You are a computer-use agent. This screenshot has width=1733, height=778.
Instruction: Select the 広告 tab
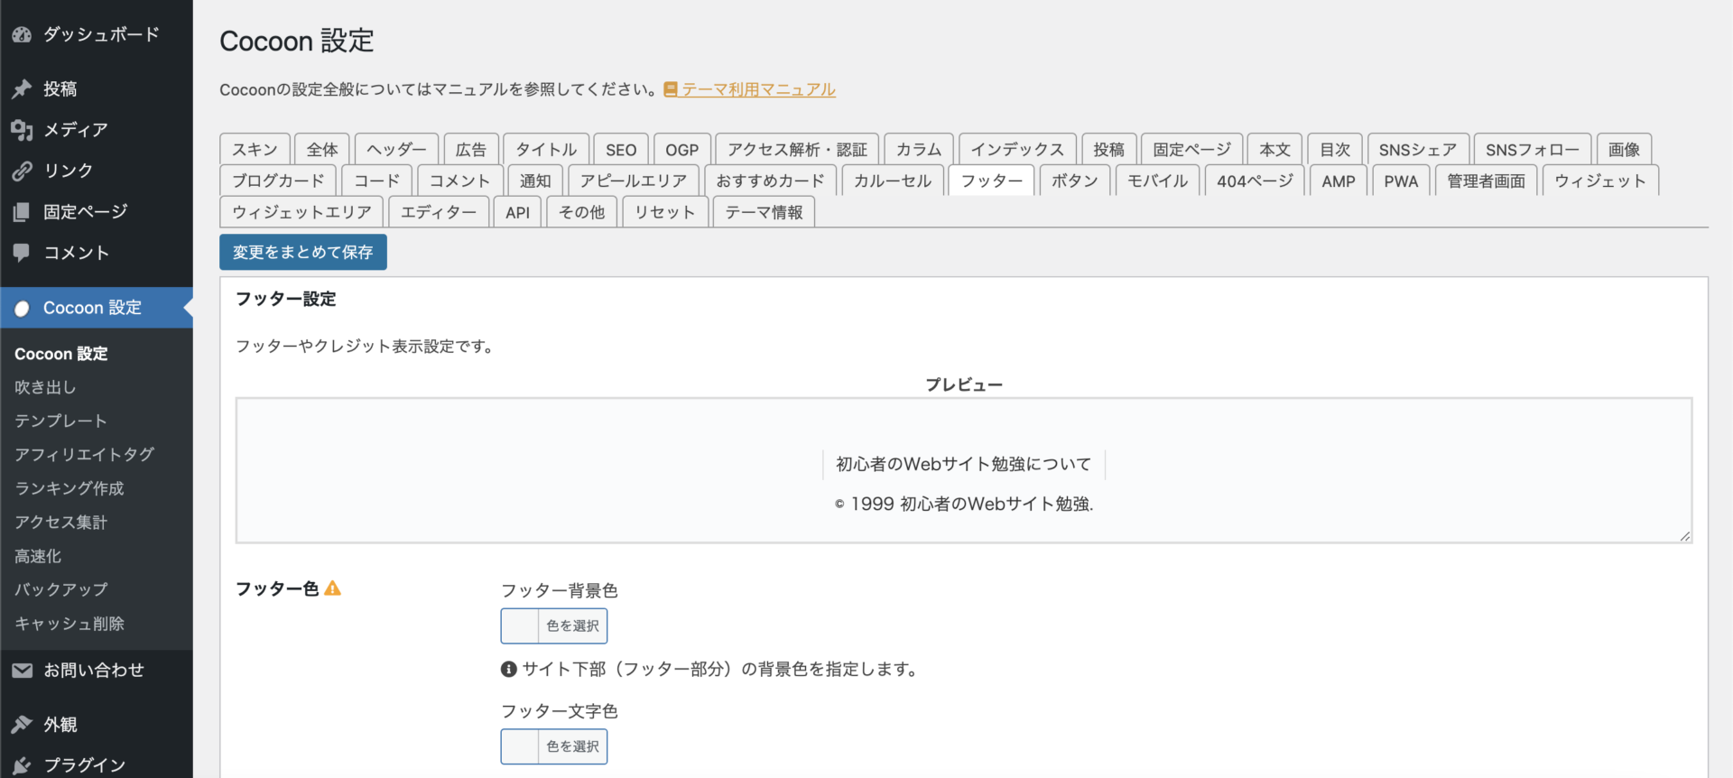click(471, 149)
